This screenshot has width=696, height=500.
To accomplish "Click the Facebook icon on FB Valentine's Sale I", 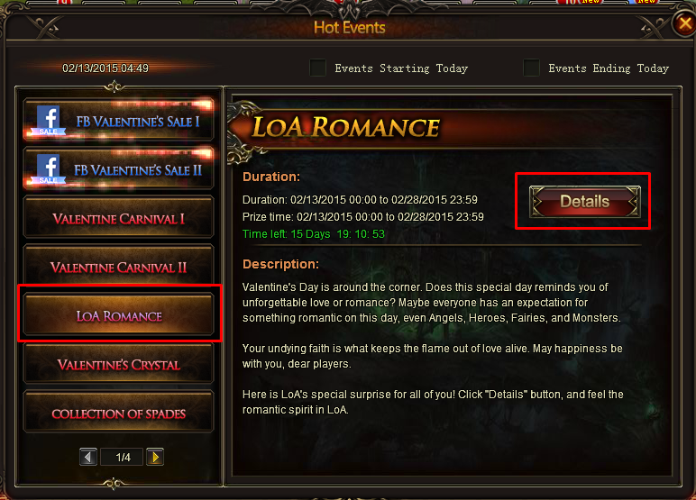I will coord(48,120).
